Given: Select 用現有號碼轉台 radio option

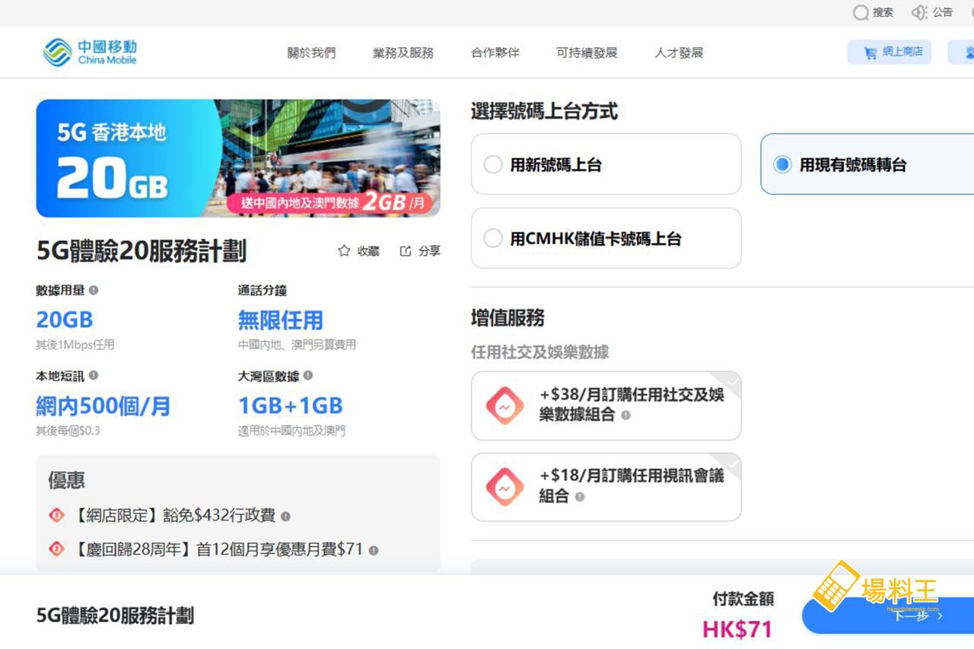Looking at the screenshot, I should tap(781, 165).
